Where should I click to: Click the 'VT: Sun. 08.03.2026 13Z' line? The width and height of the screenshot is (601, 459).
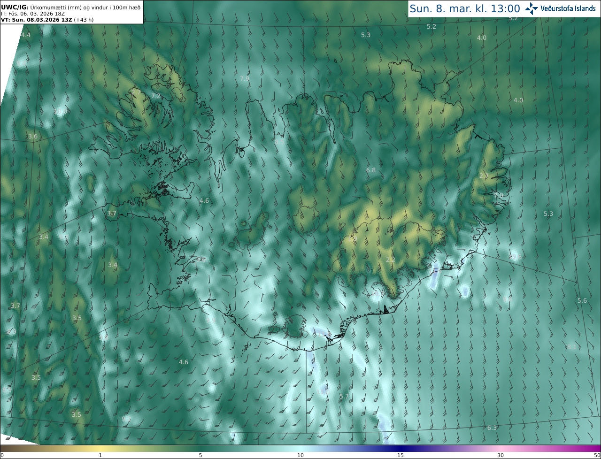(47, 20)
